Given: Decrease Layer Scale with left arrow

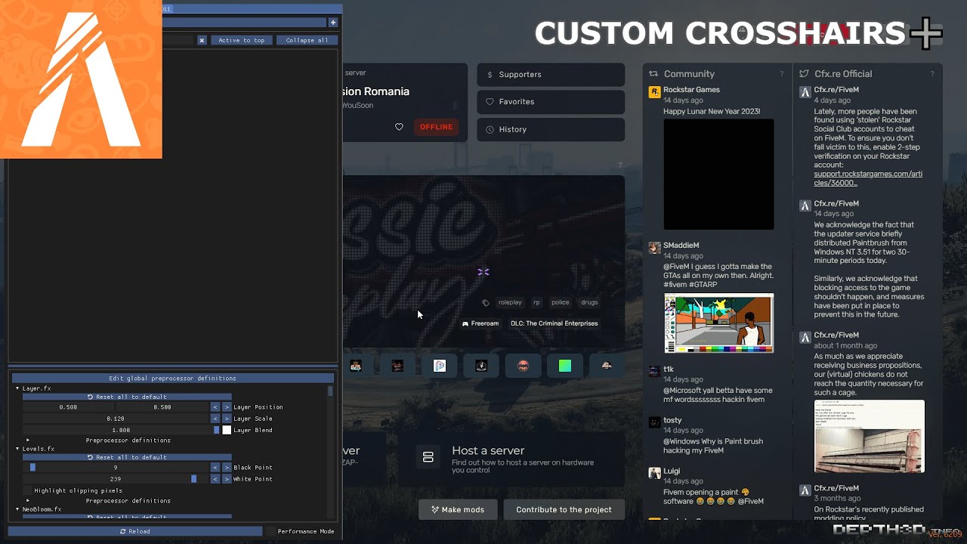Looking at the screenshot, I should pyautogui.click(x=215, y=419).
